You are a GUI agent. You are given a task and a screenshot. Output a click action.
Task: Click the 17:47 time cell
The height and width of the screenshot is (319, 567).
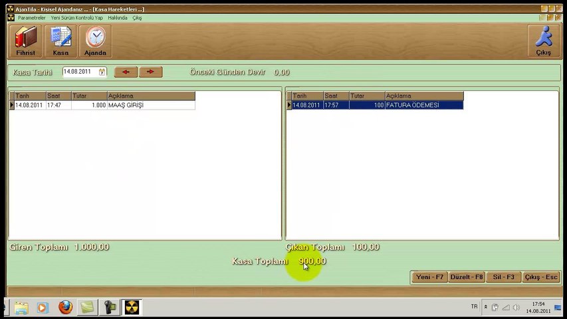click(58, 105)
